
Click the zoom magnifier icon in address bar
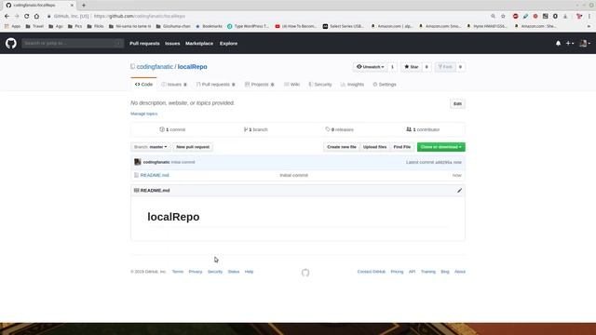(x=493, y=16)
